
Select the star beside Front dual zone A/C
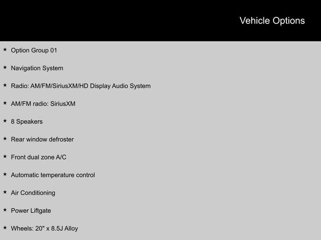pyautogui.click(x=5, y=156)
